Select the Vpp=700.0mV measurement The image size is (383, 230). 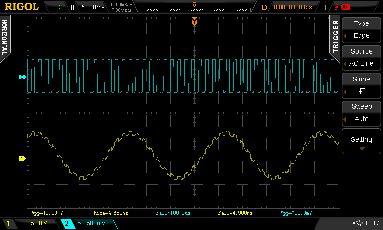click(296, 213)
